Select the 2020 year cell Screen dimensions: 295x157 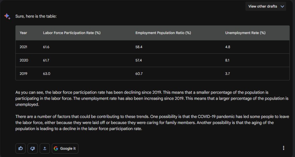point(24,60)
